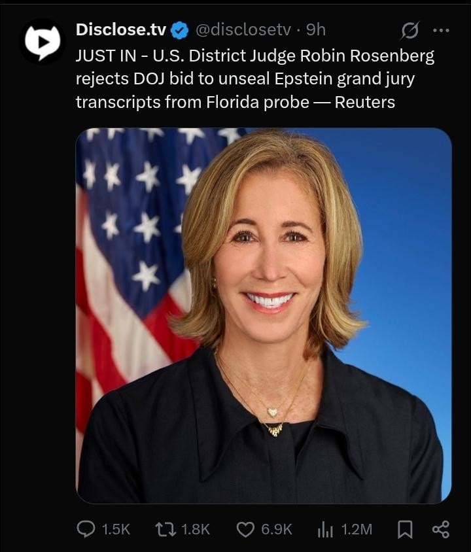This screenshot has width=471, height=552.
Task: Share the post via share icon
Action: (x=441, y=529)
